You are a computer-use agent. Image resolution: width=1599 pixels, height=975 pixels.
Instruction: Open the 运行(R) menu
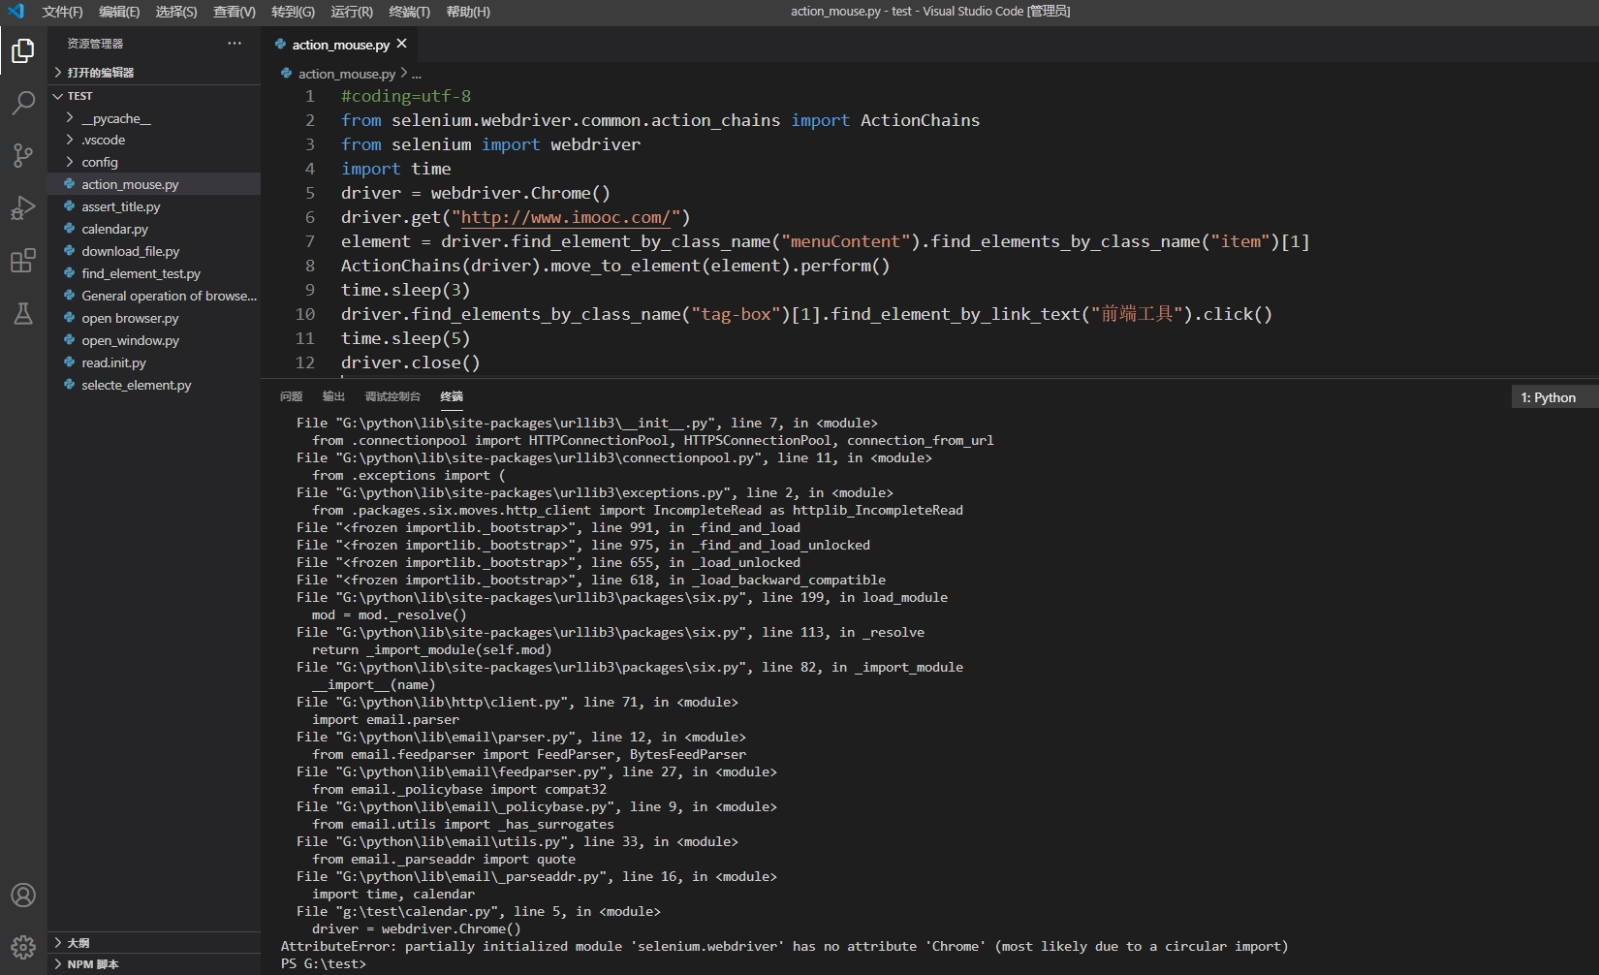click(x=352, y=12)
